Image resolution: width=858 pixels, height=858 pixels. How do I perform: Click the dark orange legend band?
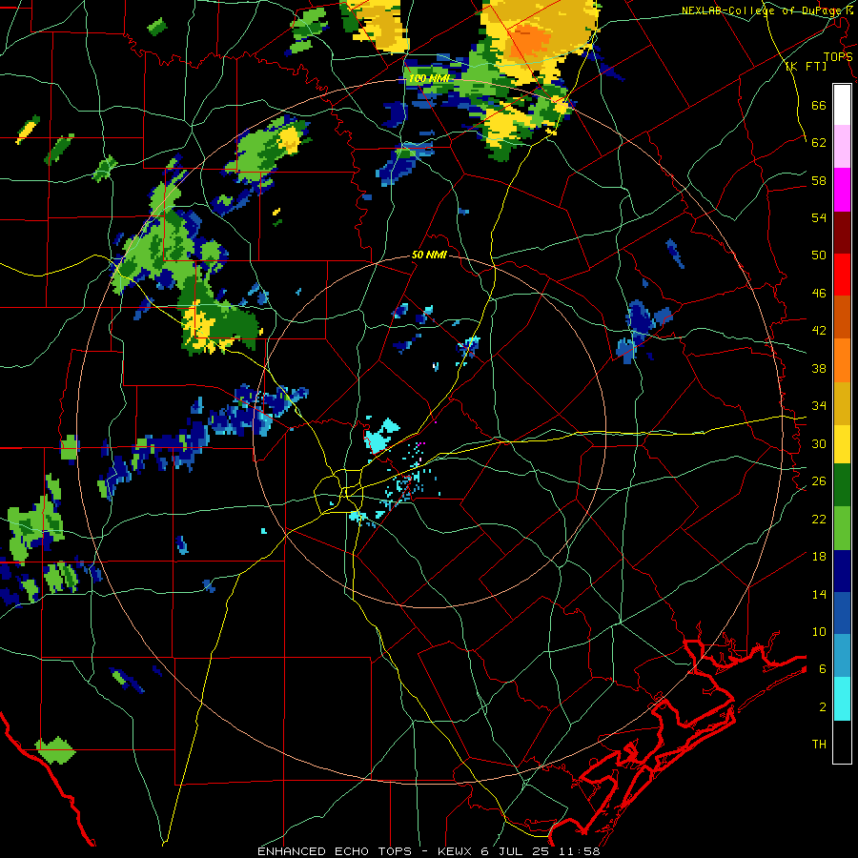842,317
